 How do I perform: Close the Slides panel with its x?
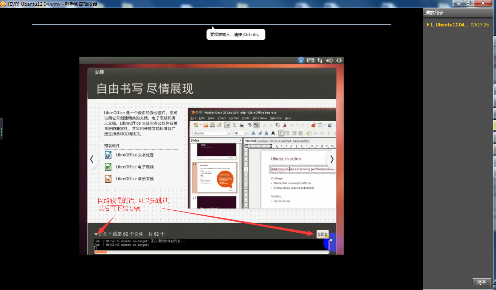tap(240, 140)
